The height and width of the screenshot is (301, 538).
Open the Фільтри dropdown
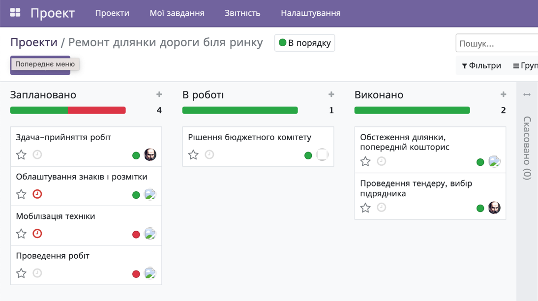coord(481,65)
